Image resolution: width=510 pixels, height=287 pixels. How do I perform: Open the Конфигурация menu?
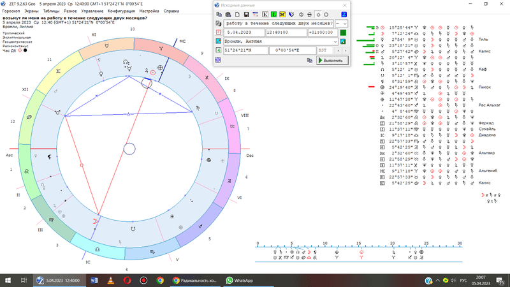(x=121, y=11)
